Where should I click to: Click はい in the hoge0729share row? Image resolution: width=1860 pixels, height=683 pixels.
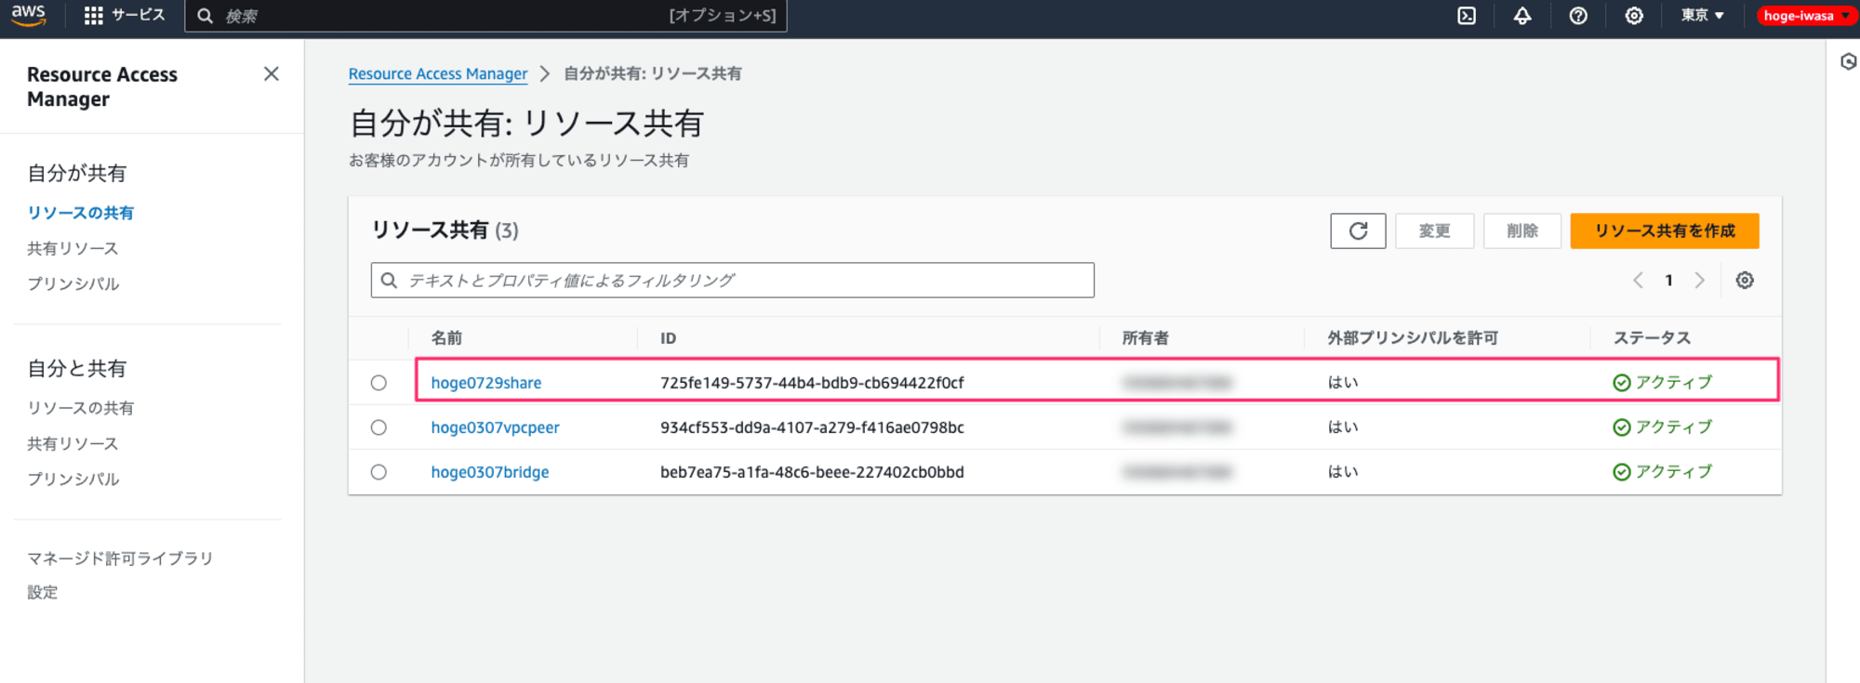1343,382
